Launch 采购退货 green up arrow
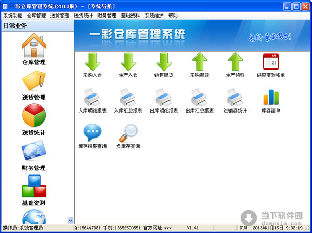312x233 pixels. [200, 62]
